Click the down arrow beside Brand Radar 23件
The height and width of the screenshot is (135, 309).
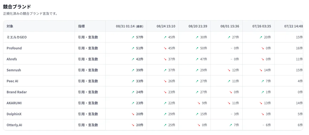165,92
